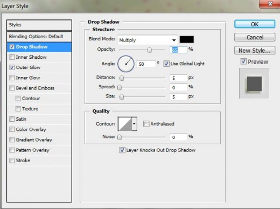Uncheck Layer Knocks Out Drop Shadow
This screenshot has height=209, width=280.
pyautogui.click(x=122, y=150)
